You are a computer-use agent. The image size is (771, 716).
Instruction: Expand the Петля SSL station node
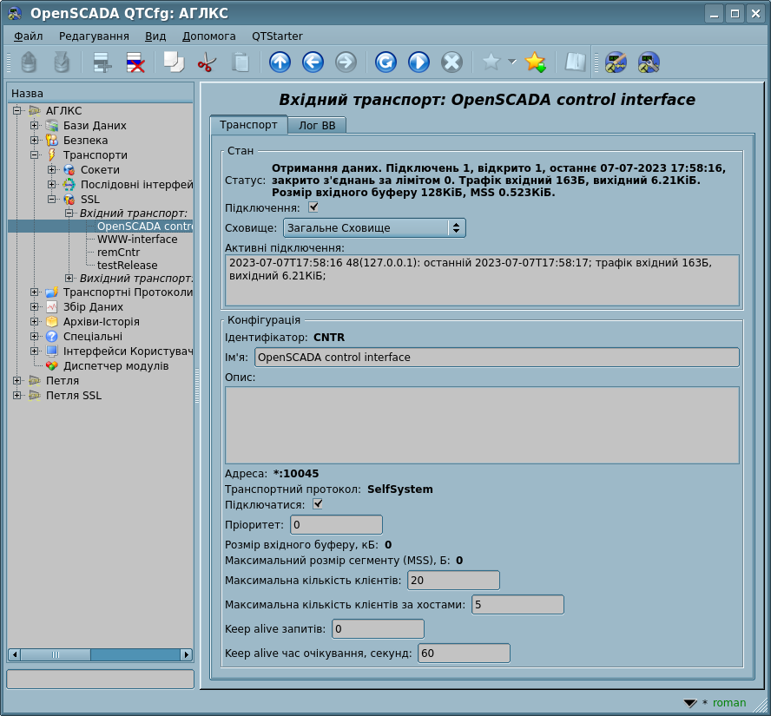pyautogui.click(x=17, y=396)
